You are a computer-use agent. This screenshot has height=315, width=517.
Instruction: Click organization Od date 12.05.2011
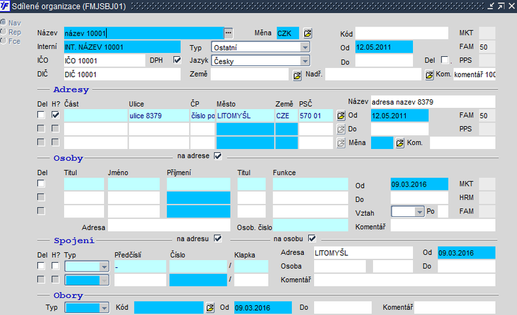pos(384,47)
